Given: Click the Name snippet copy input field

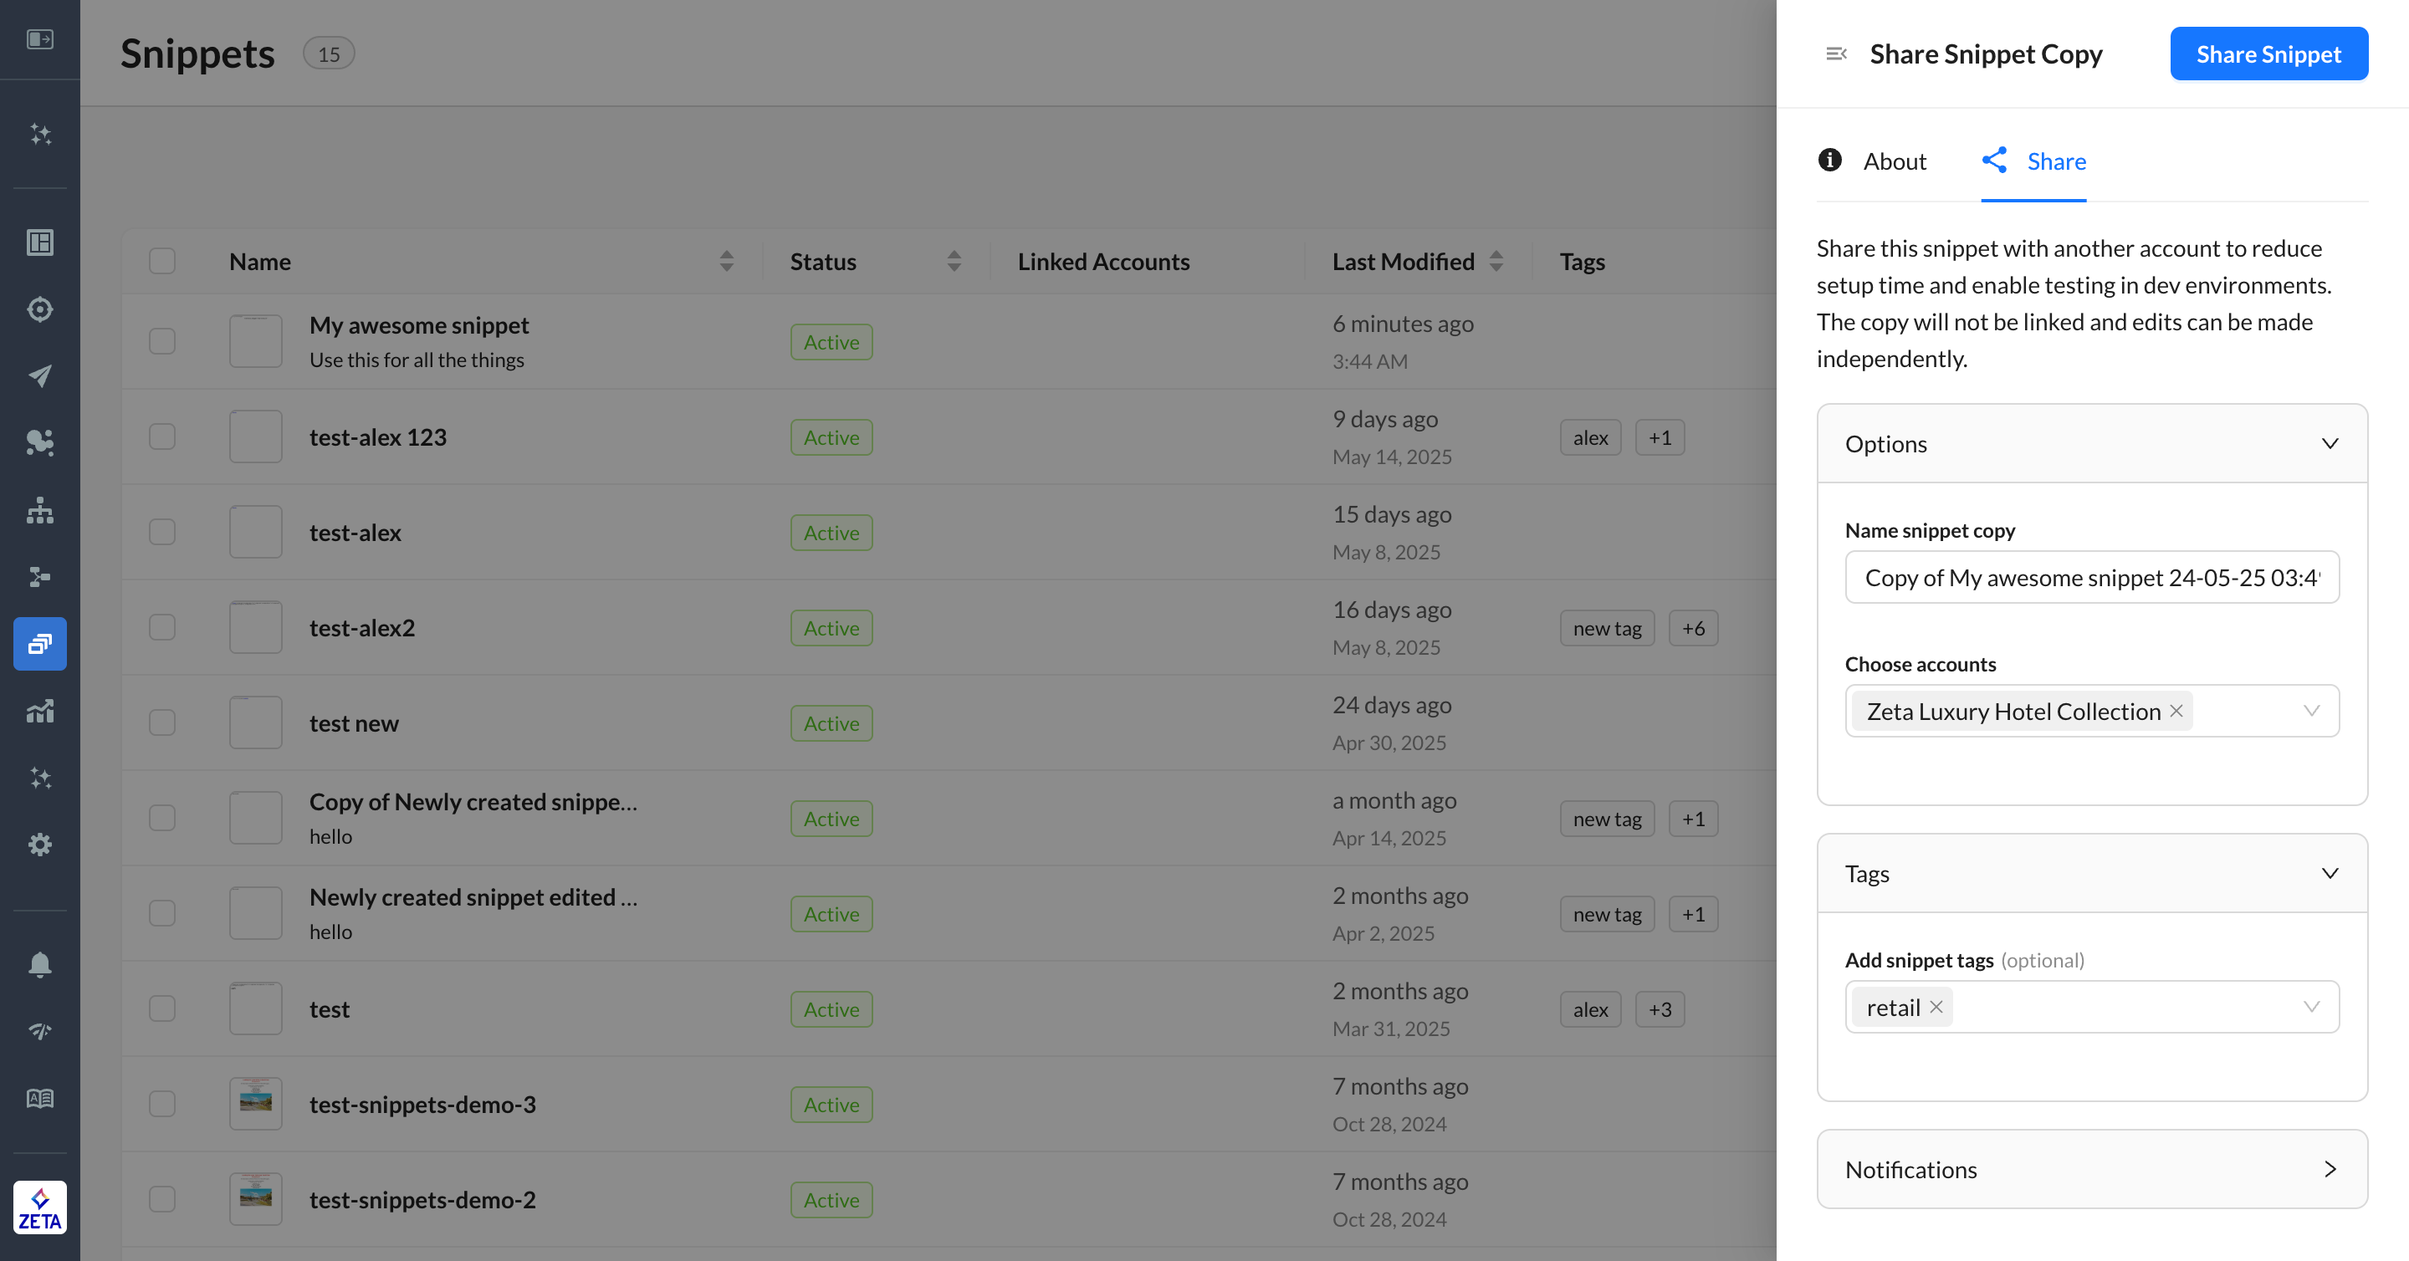Looking at the screenshot, I should click(2091, 578).
